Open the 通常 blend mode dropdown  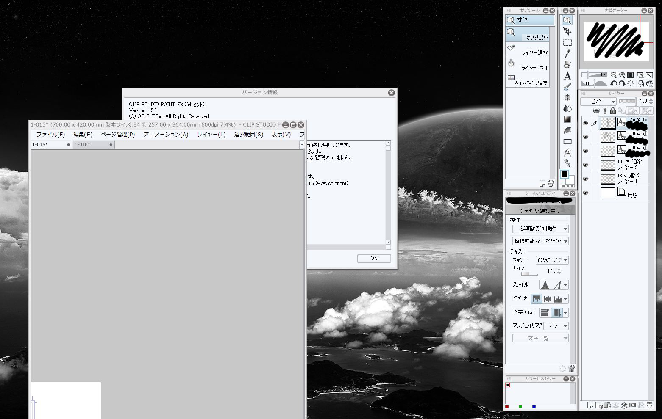click(x=598, y=102)
